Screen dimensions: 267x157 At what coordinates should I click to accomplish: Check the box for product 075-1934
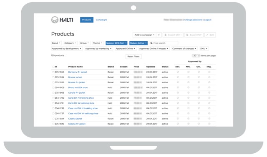point(53,77)
